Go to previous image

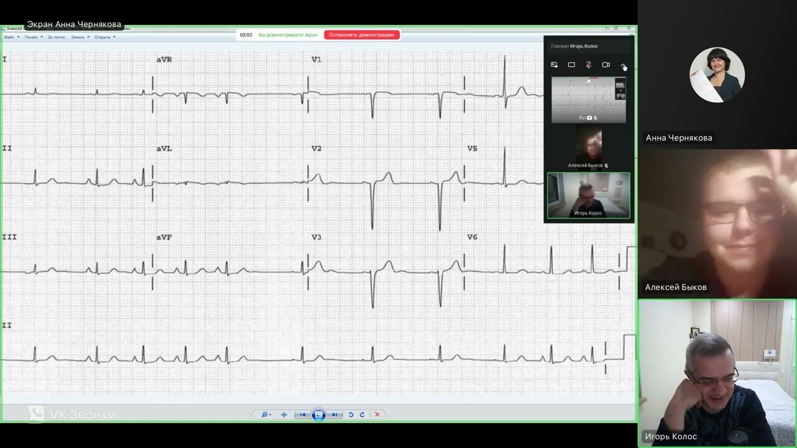tap(303, 414)
